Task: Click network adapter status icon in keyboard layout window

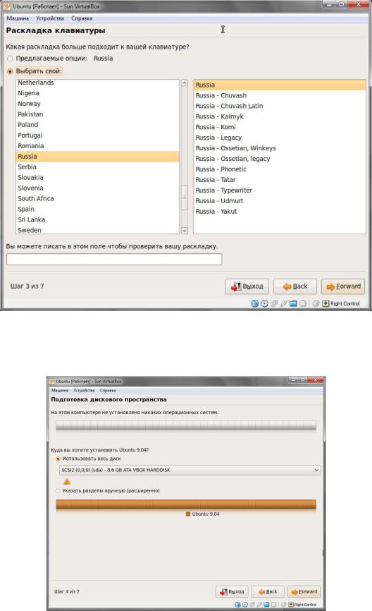Action: tap(274, 303)
